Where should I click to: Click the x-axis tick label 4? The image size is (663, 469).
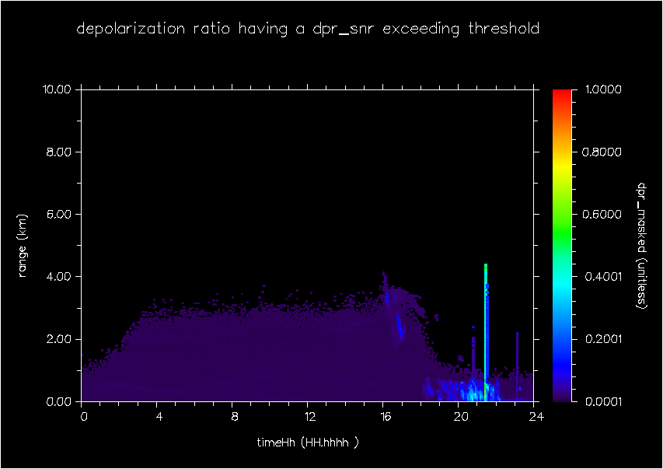tap(159, 417)
